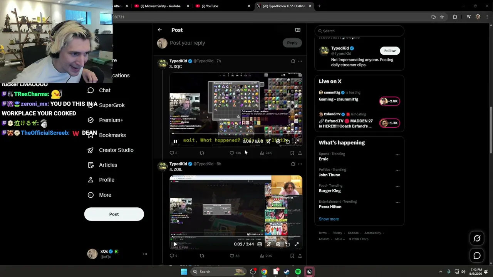Open more options on 4. ZOIL post

point(300,164)
